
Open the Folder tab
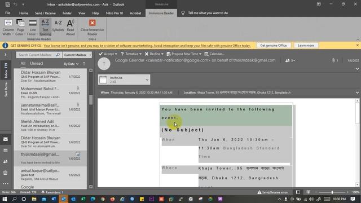[x=67, y=13]
